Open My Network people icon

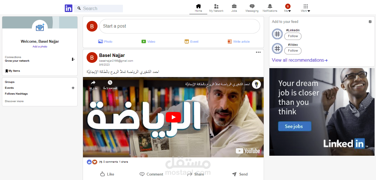point(216,6)
